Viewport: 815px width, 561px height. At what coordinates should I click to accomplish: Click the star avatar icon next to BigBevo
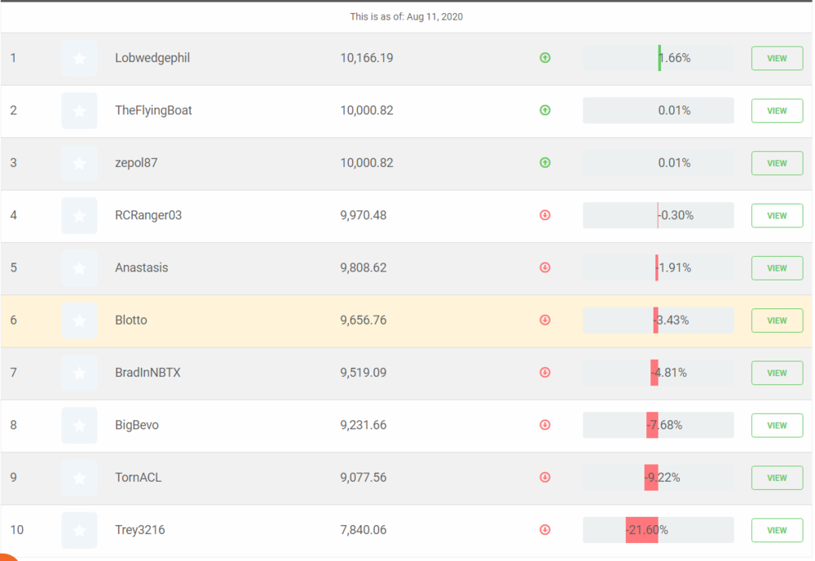(79, 425)
